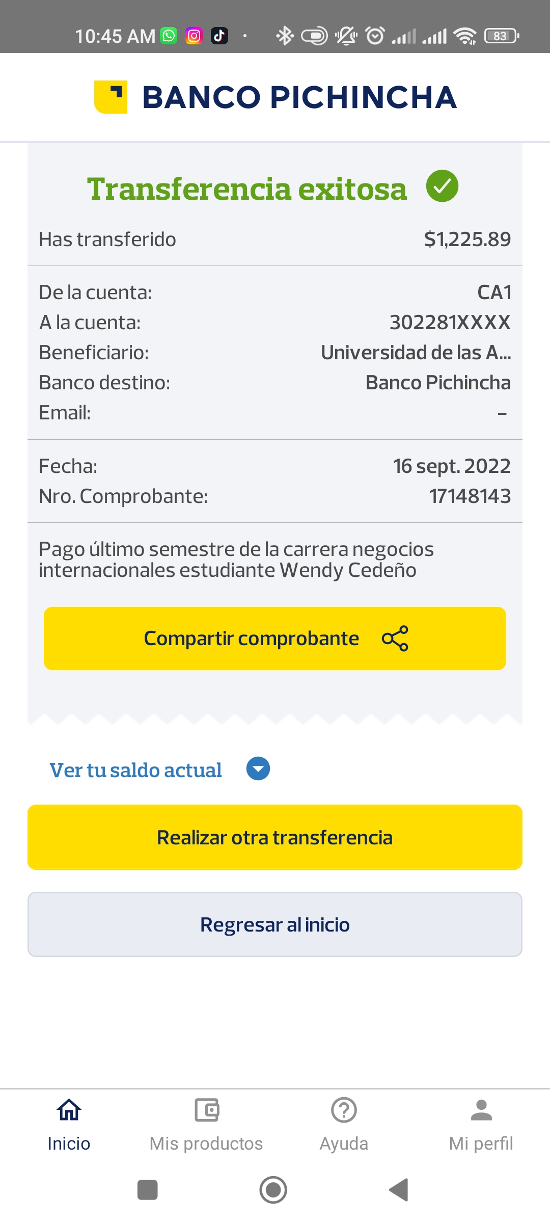550x1223 pixels.
Task: Open the Inicio home icon
Action: click(69, 1110)
